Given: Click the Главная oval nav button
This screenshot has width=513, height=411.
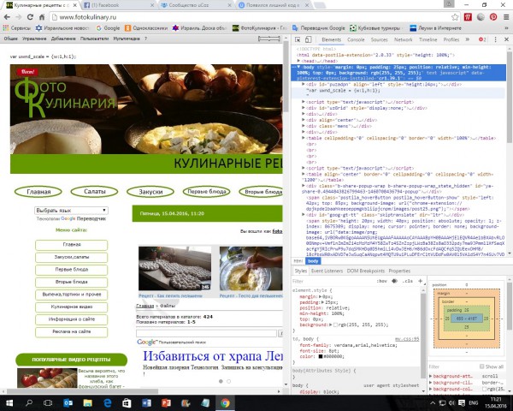Looking at the screenshot, I should (38, 192).
